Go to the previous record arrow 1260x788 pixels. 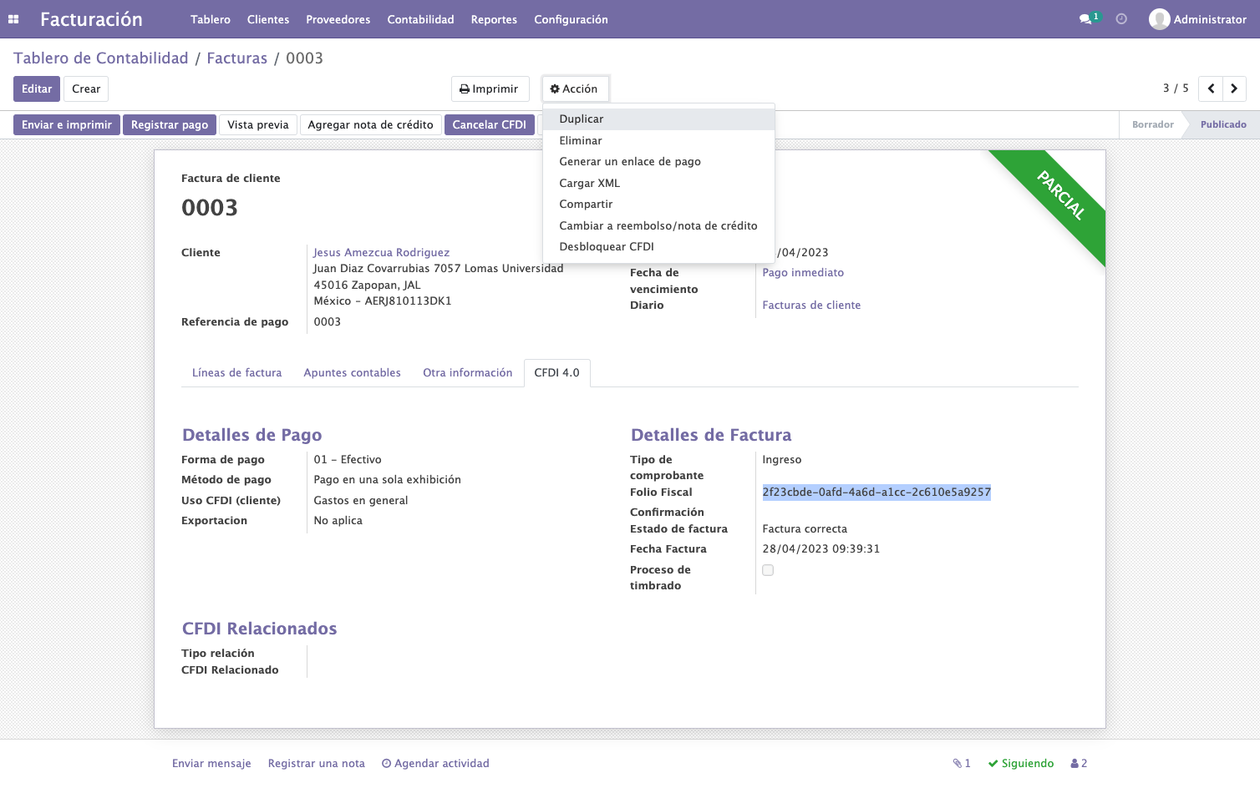click(1211, 88)
